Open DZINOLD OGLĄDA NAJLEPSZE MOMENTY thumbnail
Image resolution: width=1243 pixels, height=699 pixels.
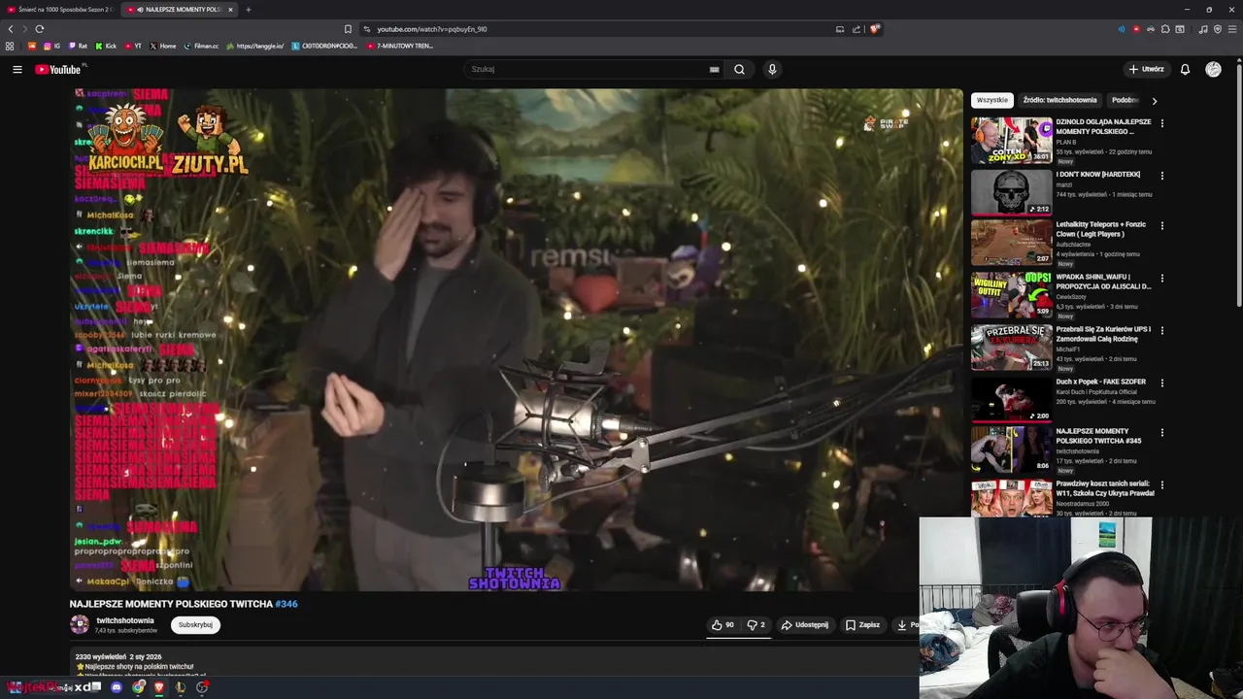[1012, 140]
